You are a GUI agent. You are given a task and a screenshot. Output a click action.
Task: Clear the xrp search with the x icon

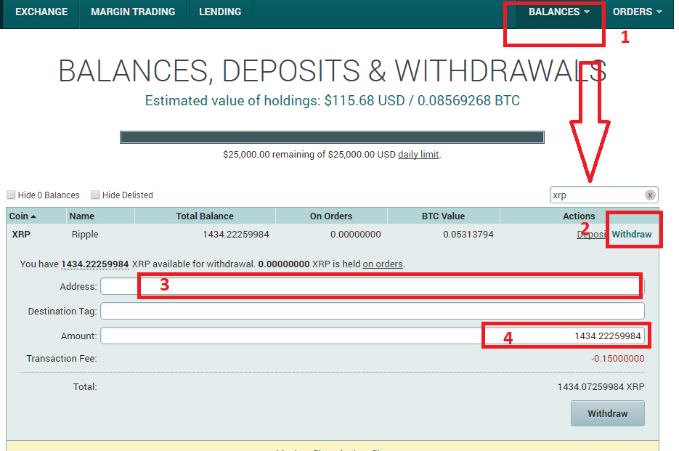[649, 195]
